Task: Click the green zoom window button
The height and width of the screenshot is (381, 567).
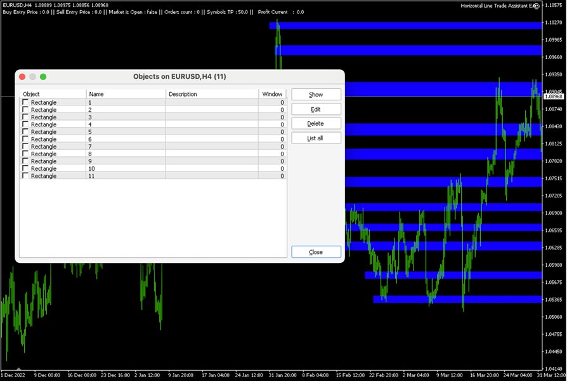Action: pyautogui.click(x=43, y=77)
